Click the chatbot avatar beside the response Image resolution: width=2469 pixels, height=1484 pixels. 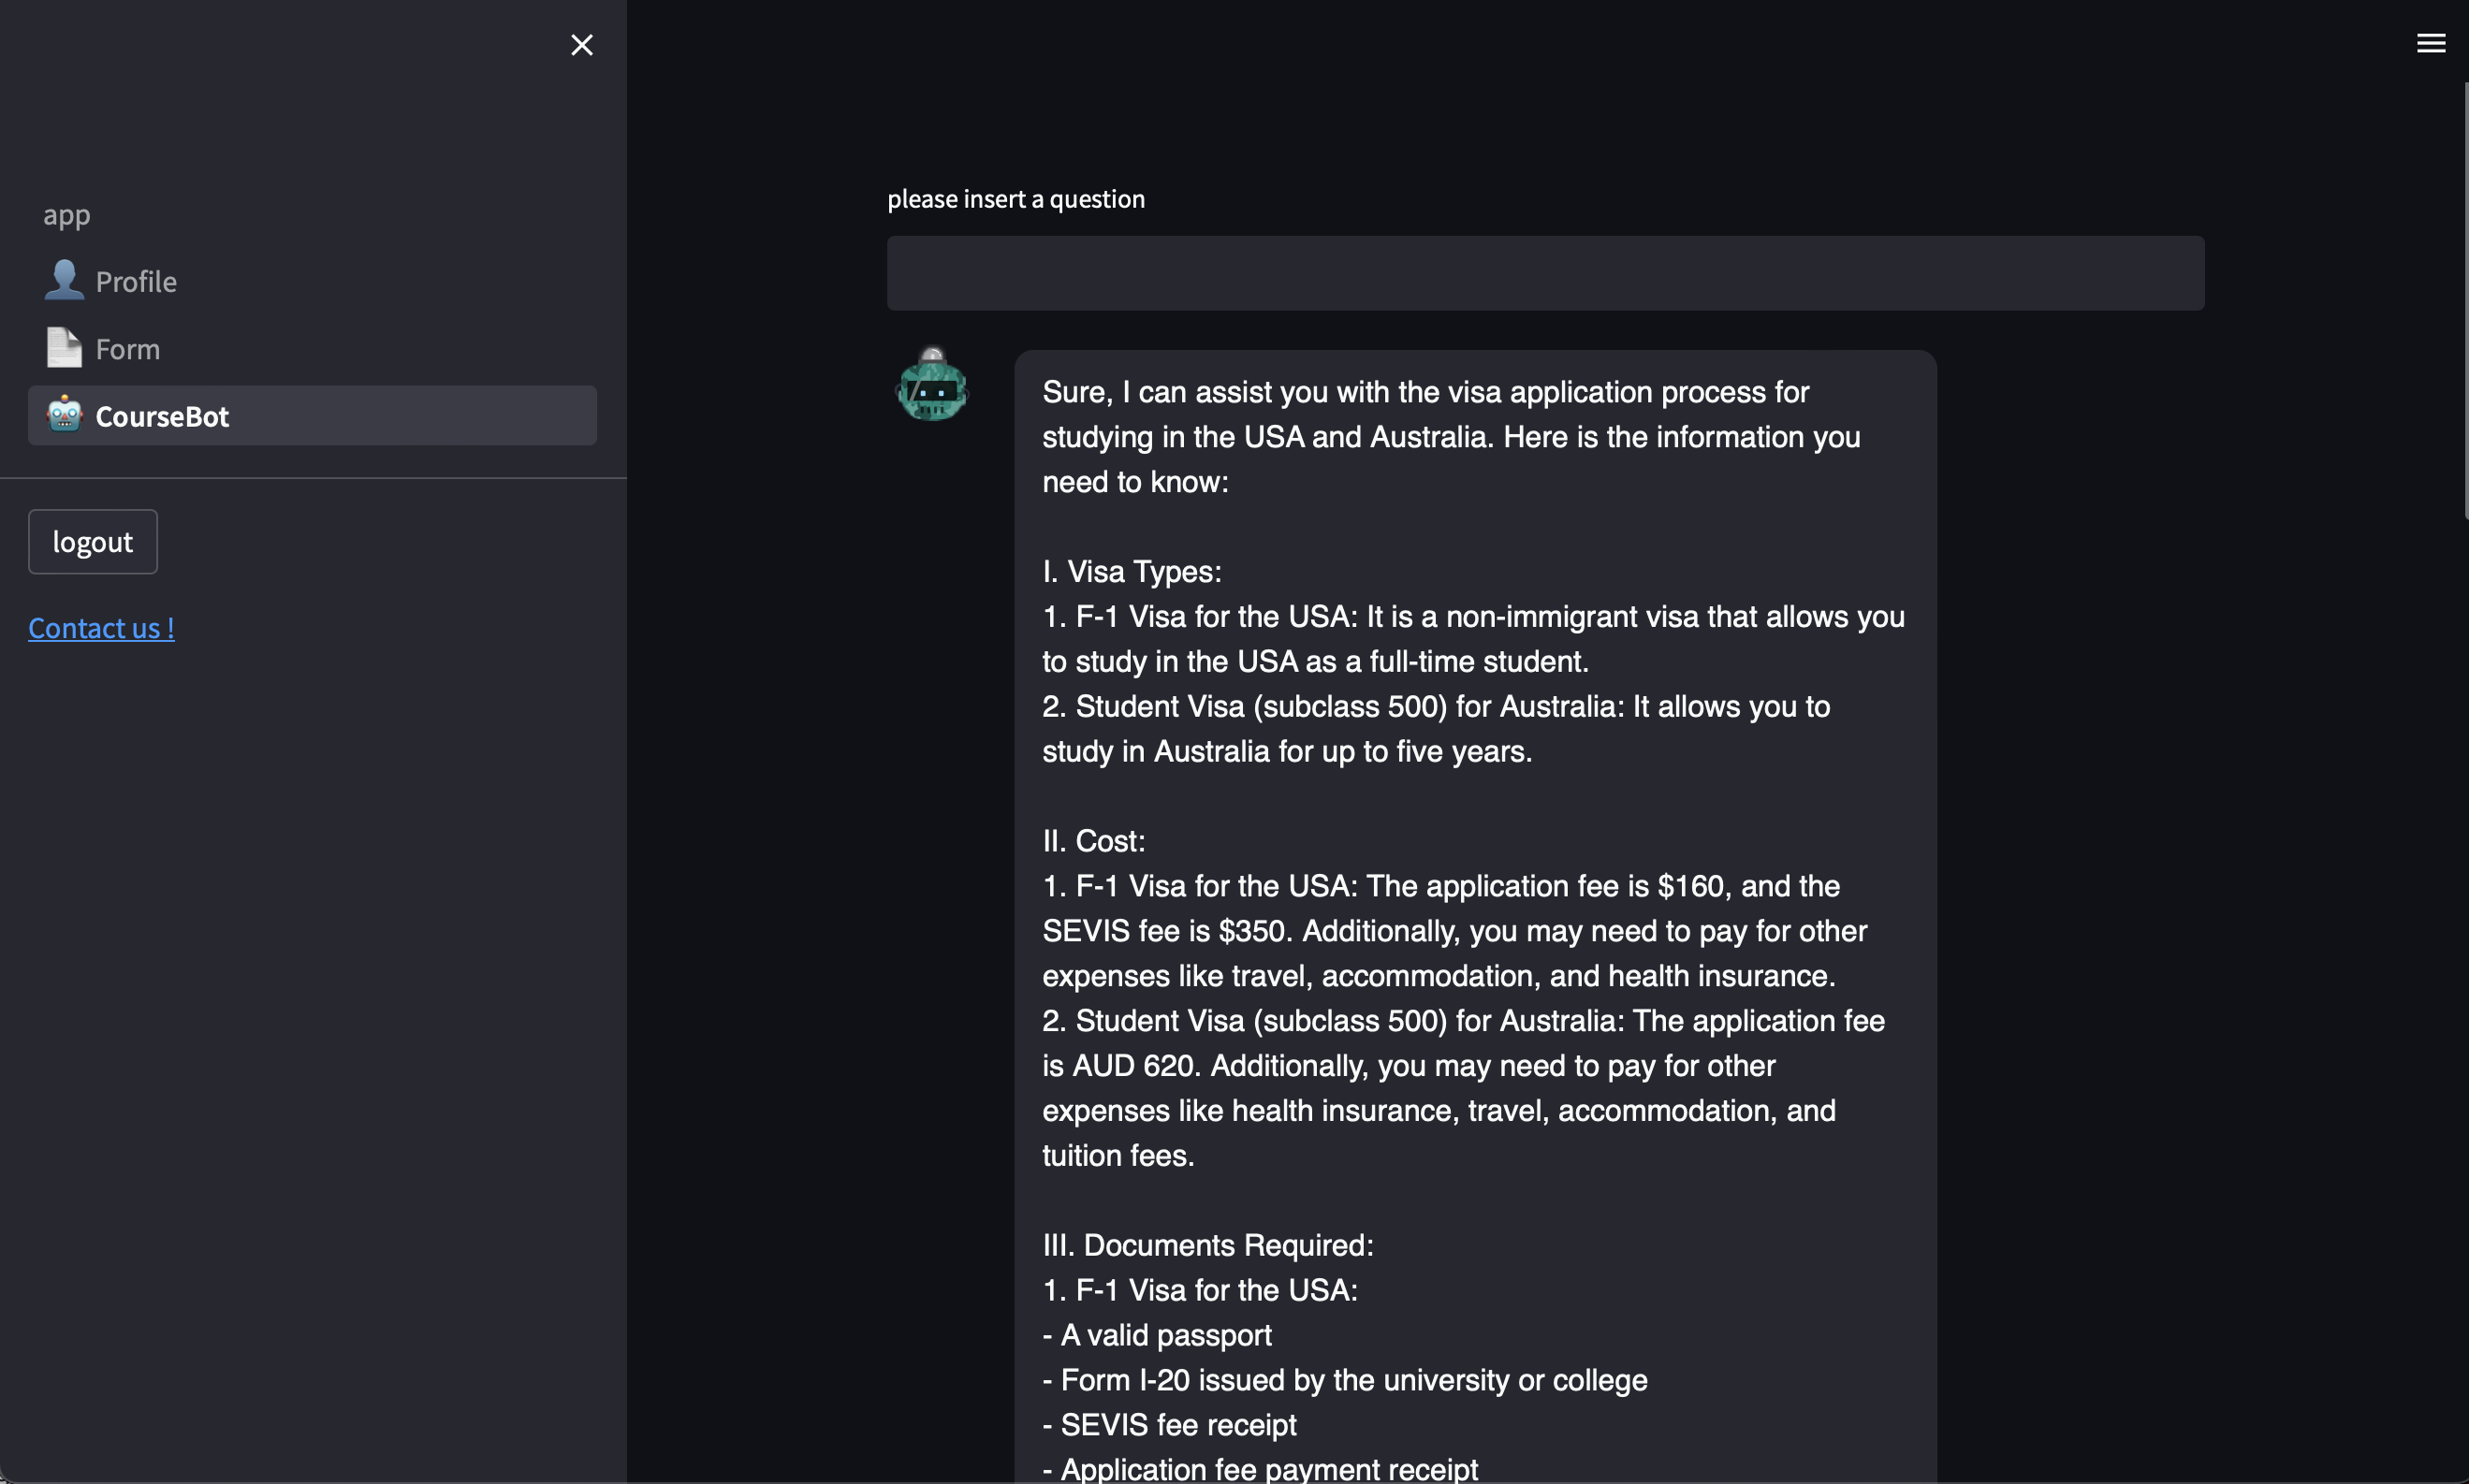931,386
